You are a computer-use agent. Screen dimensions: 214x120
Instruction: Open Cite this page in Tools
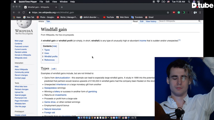point(20,107)
